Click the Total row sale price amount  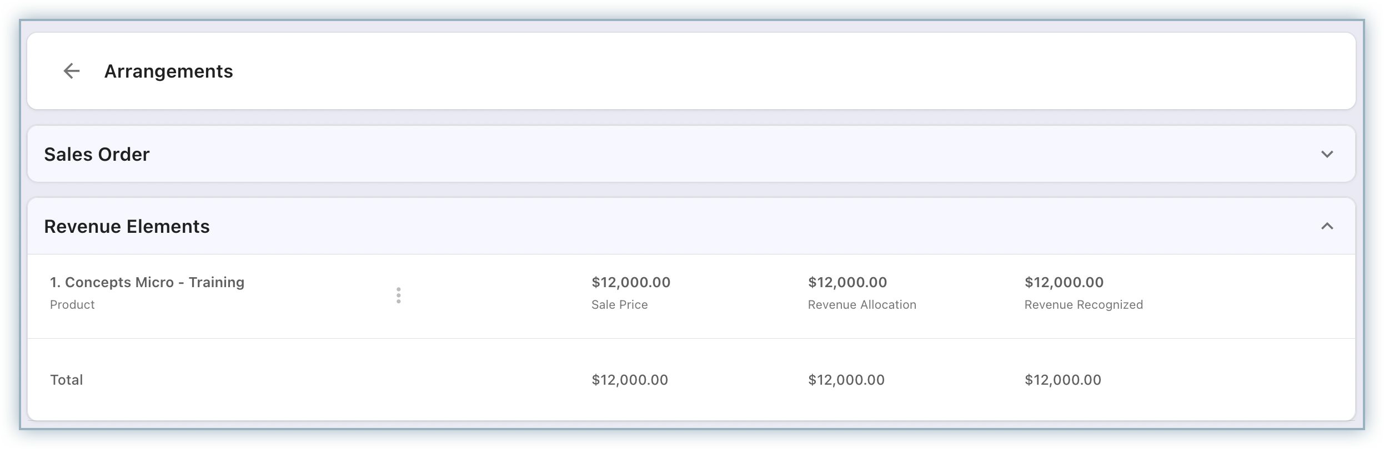(630, 380)
